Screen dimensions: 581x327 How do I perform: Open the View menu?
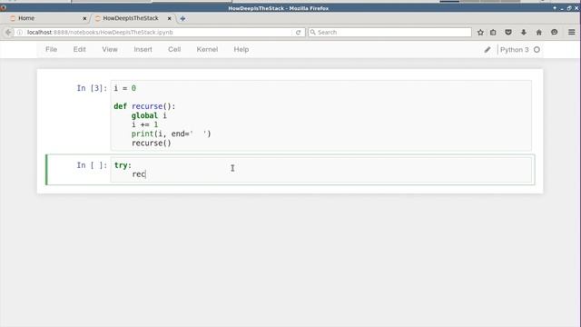click(110, 49)
